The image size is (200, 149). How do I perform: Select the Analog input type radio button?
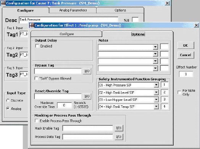8,109
